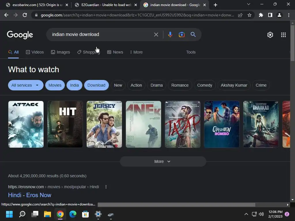
Task: Expand All services dropdown chip
Action: [26, 85]
